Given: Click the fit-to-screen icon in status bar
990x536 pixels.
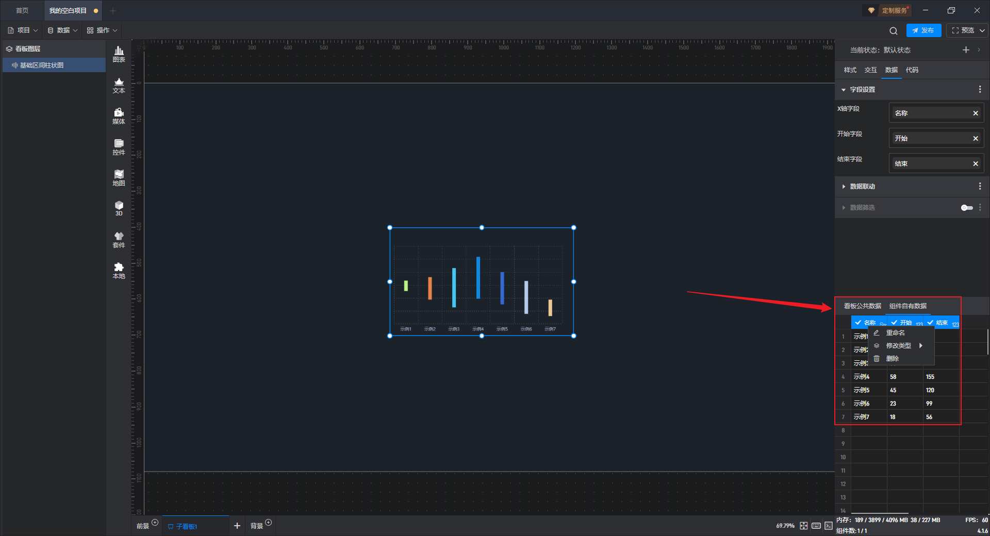Looking at the screenshot, I should point(804,526).
